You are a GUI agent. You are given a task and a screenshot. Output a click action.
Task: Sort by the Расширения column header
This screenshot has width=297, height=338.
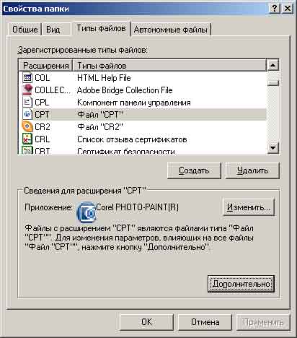click(x=45, y=66)
